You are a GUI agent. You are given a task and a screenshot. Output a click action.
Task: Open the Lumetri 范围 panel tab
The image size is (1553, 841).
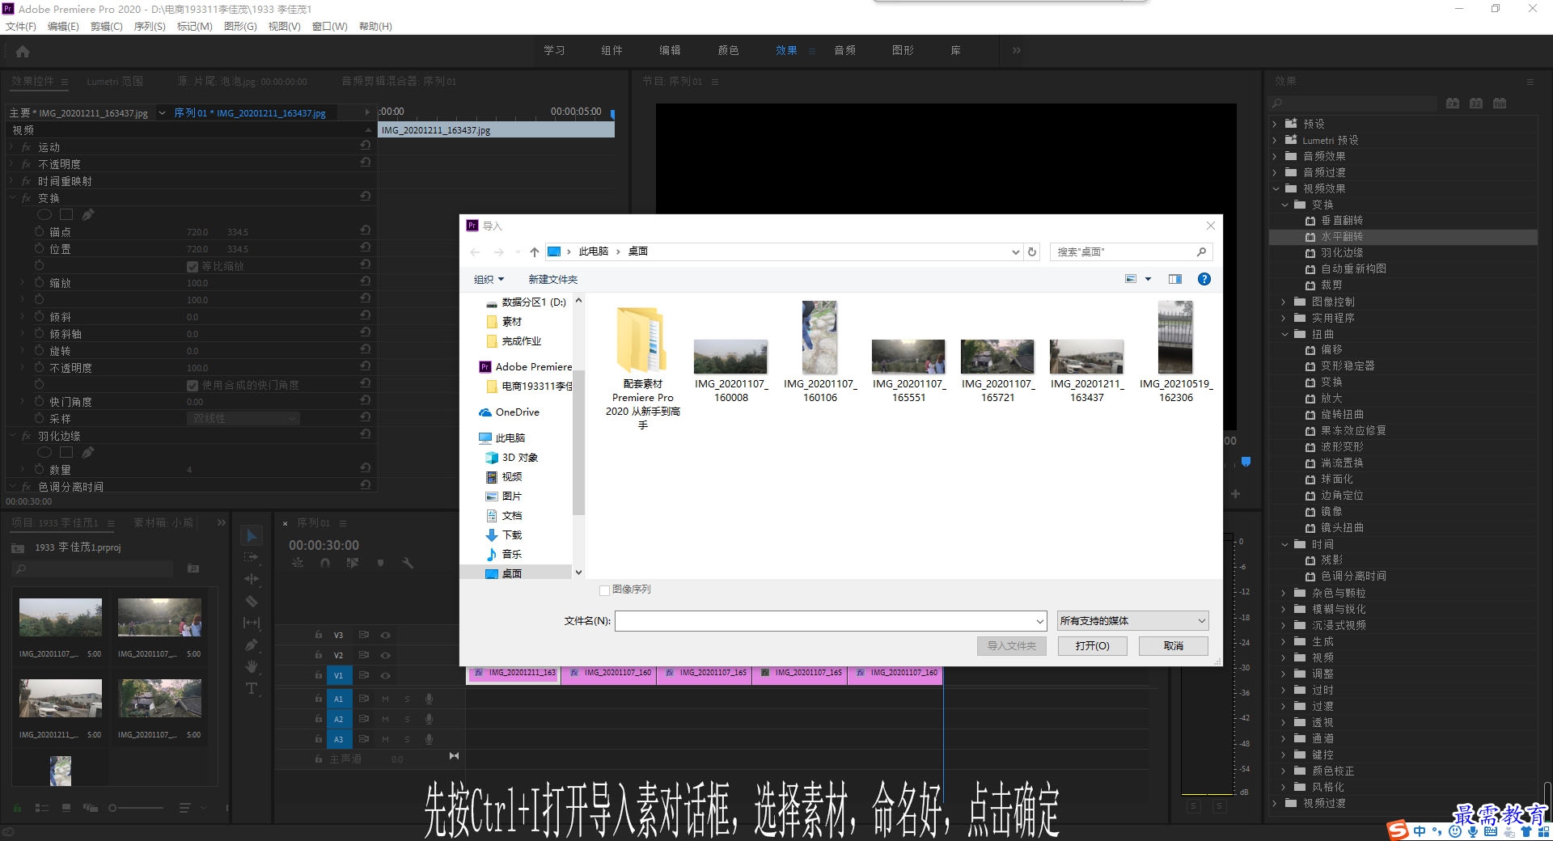click(115, 82)
